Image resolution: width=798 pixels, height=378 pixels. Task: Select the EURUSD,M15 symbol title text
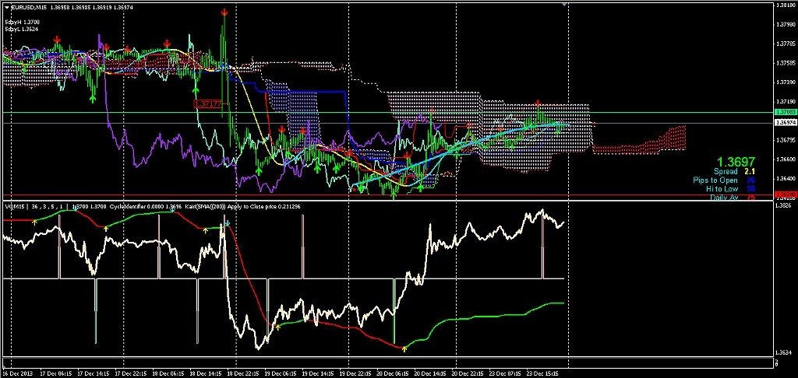[27, 7]
